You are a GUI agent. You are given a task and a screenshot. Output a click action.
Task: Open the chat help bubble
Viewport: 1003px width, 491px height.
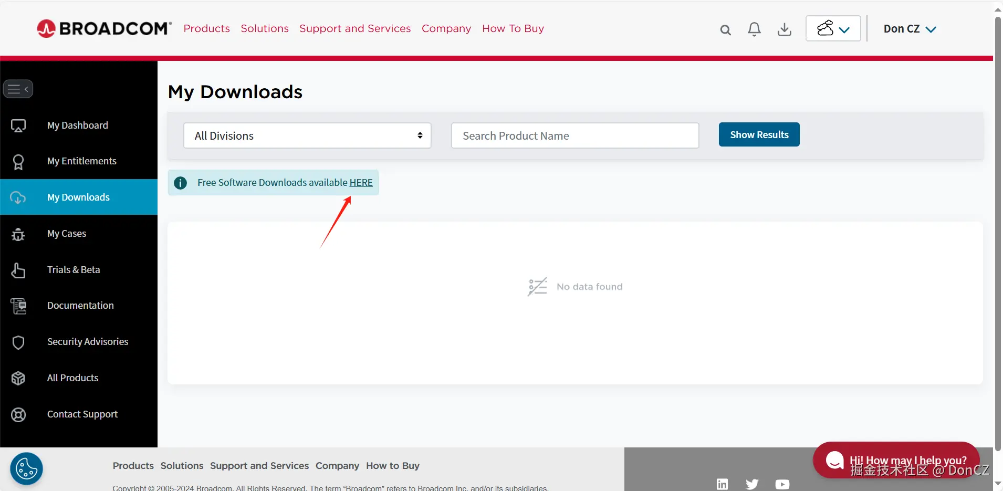[896, 460]
